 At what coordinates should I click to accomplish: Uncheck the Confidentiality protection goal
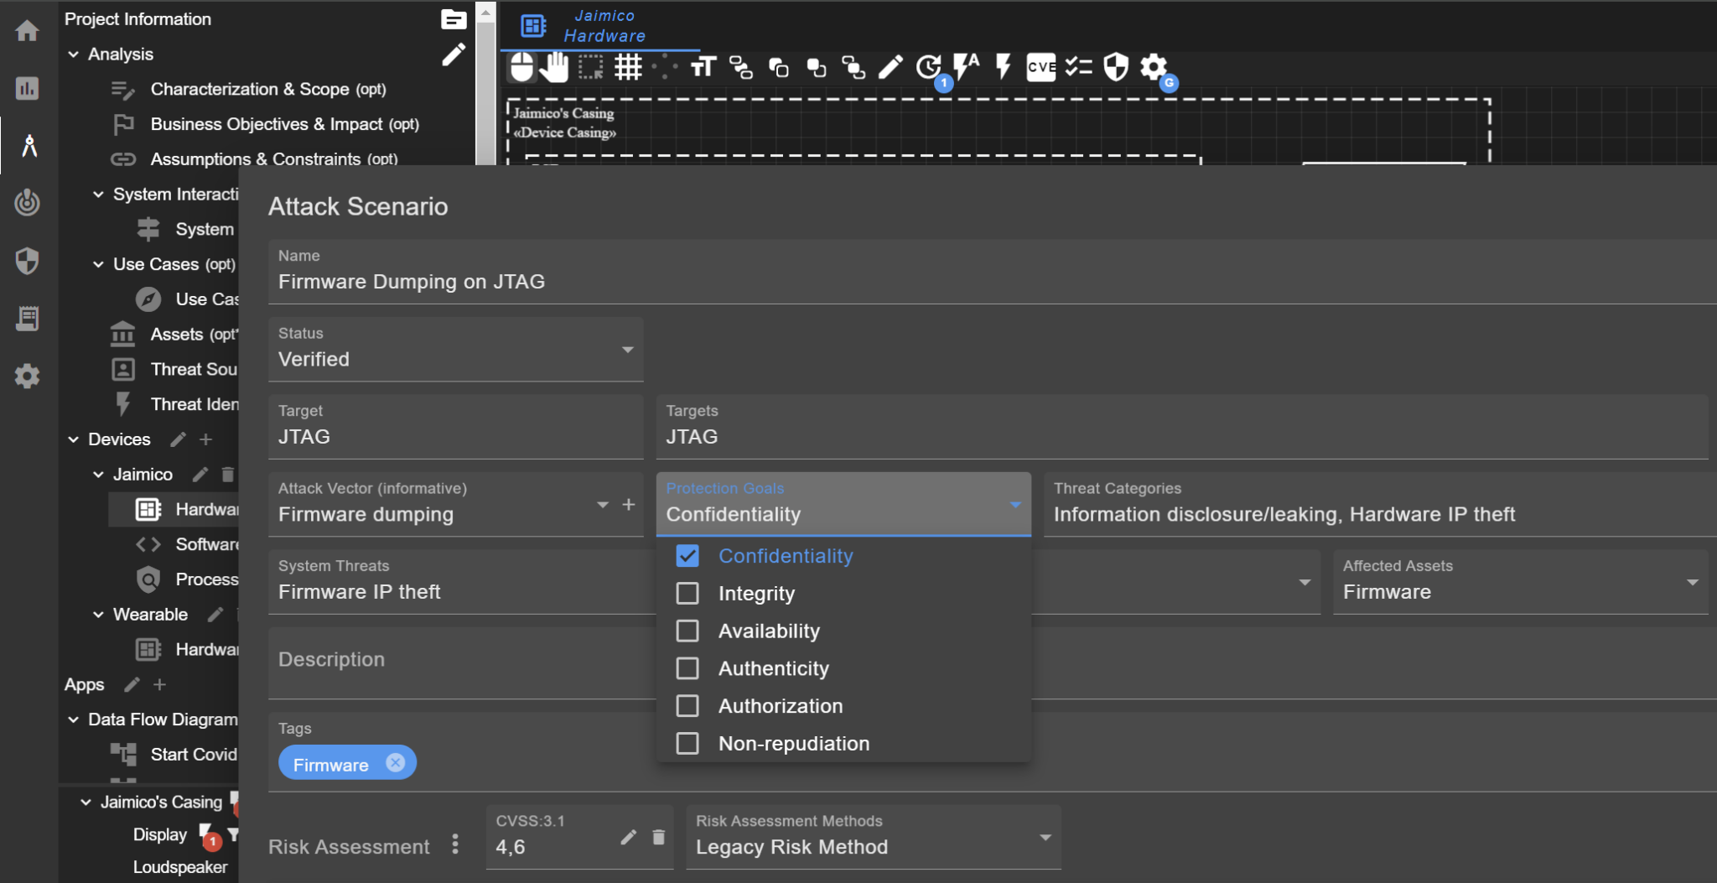(687, 555)
